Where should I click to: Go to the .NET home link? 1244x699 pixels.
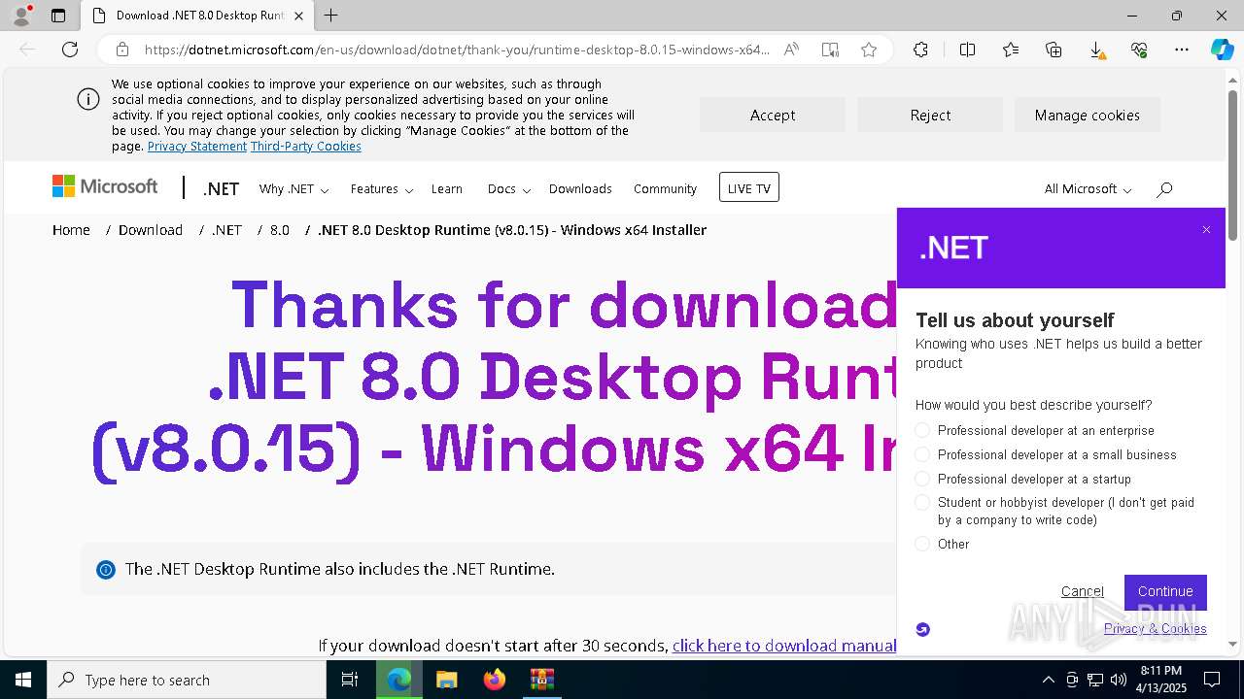(222, 189)
